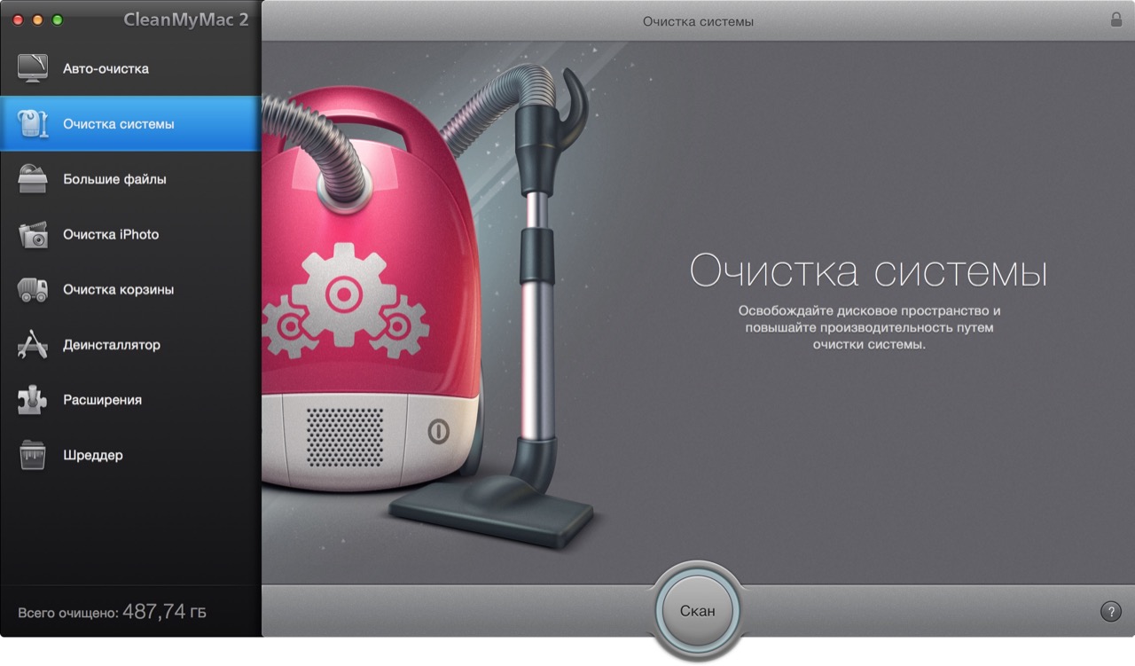Click the Очистка системы window title
1135x666 pixels.
click(698, 20)
